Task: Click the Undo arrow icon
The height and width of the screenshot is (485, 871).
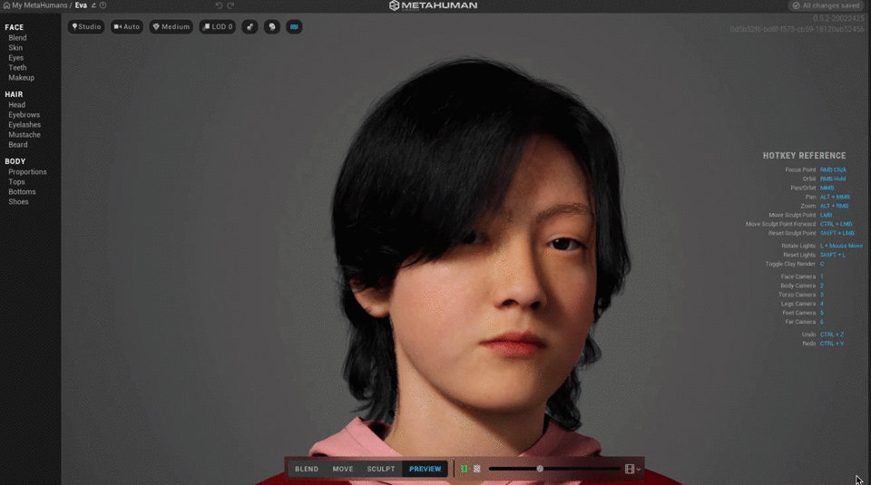Action: tap(219, 5)
